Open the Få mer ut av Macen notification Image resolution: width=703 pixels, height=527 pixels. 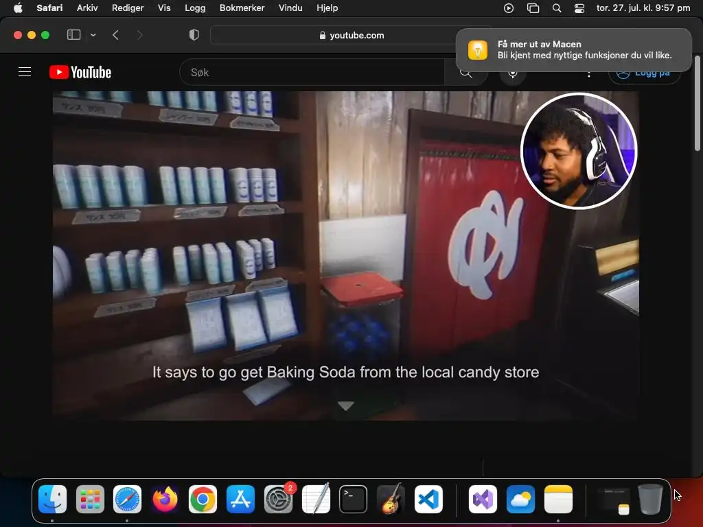coord(573,49)
